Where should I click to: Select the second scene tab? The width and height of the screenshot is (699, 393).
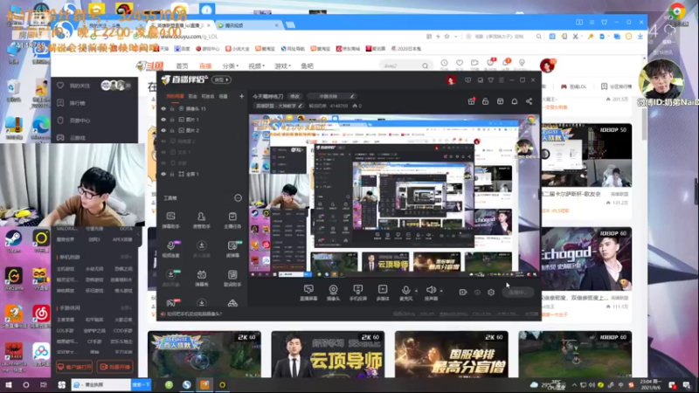[192, 96]
